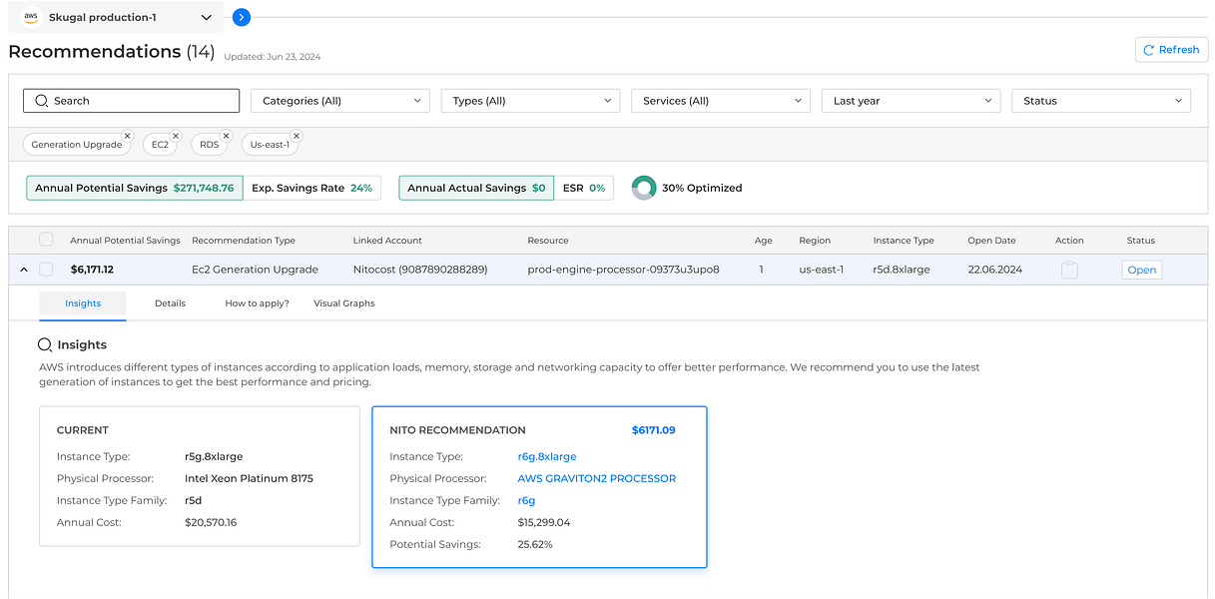Remove the EC2 filter chip
1215x599 pixels.
176,136
